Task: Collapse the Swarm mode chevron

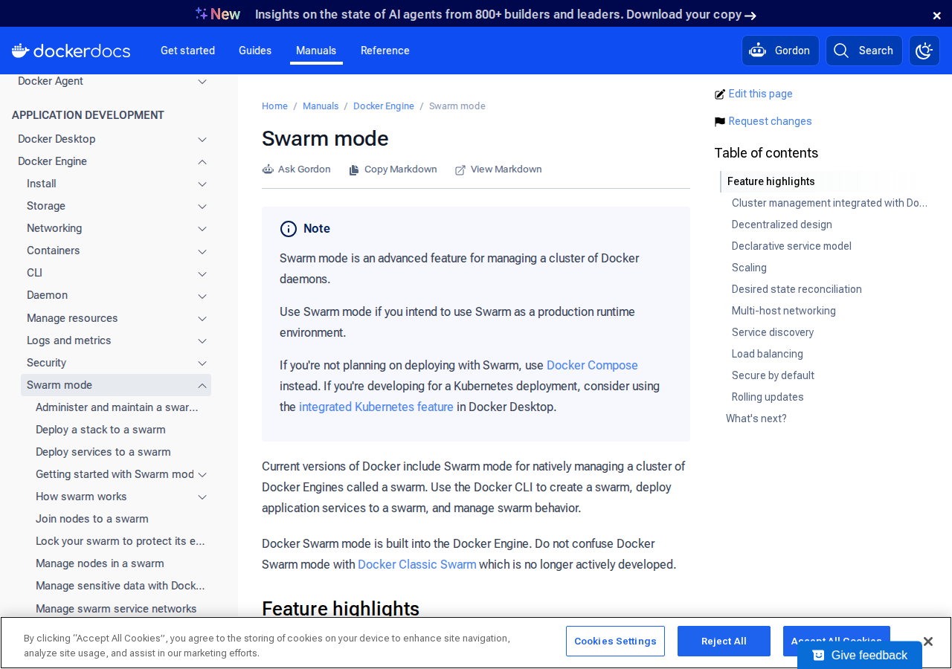Action: [202, 385]
